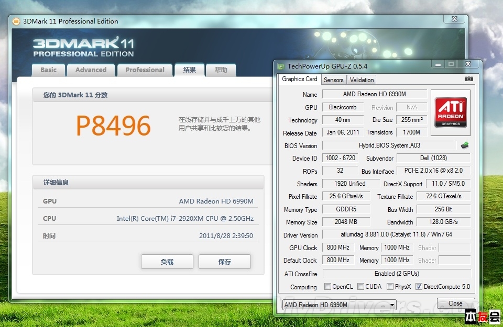Click the GPU-Z camera screenshot icon

click(x=468, y=79)
